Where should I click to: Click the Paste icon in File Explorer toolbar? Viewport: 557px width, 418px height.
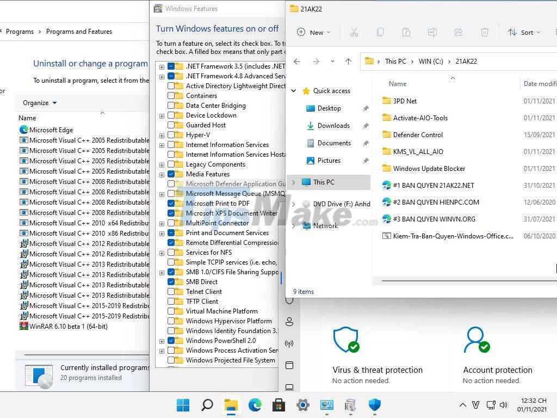coord(406,32)
